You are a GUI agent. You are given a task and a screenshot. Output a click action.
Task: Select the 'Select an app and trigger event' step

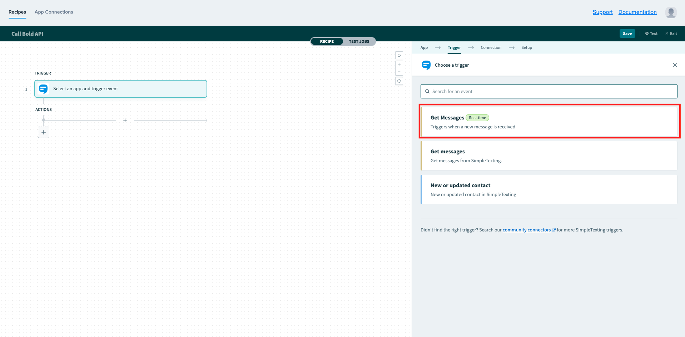coord(121,89)
